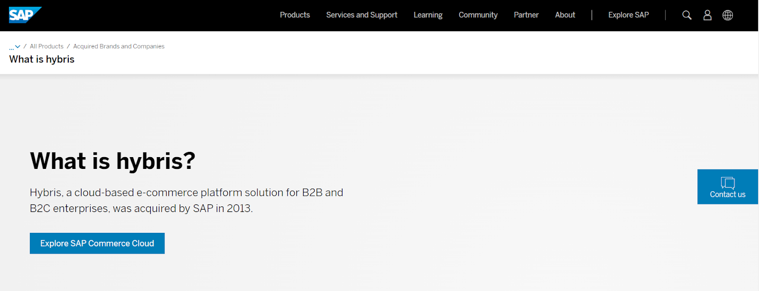Click Explore SAP in the header

(x=628, y=15)
